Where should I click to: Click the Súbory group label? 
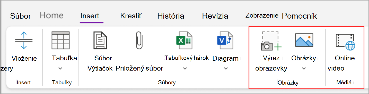point(167,83)
